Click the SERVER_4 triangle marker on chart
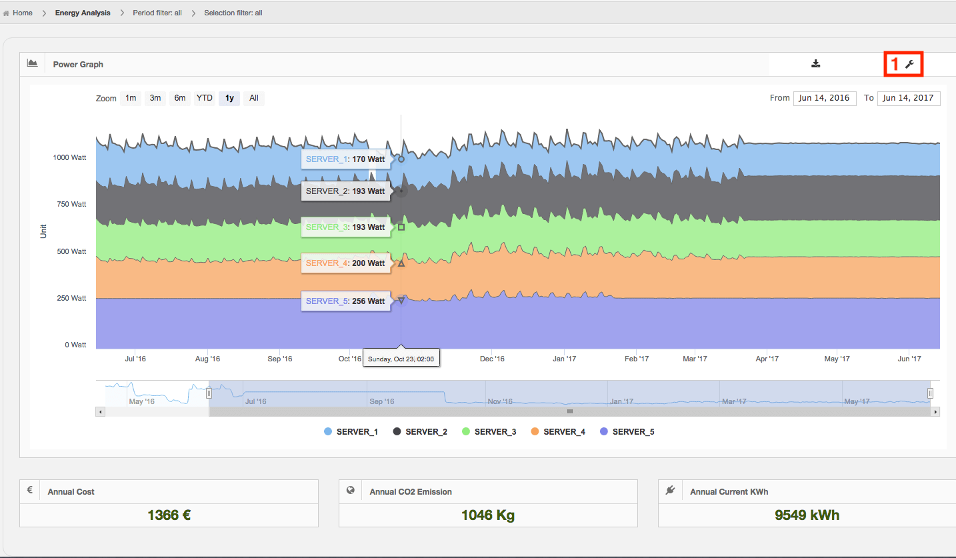The height and width of the screenshot is (558, 956). coord(401,263)
